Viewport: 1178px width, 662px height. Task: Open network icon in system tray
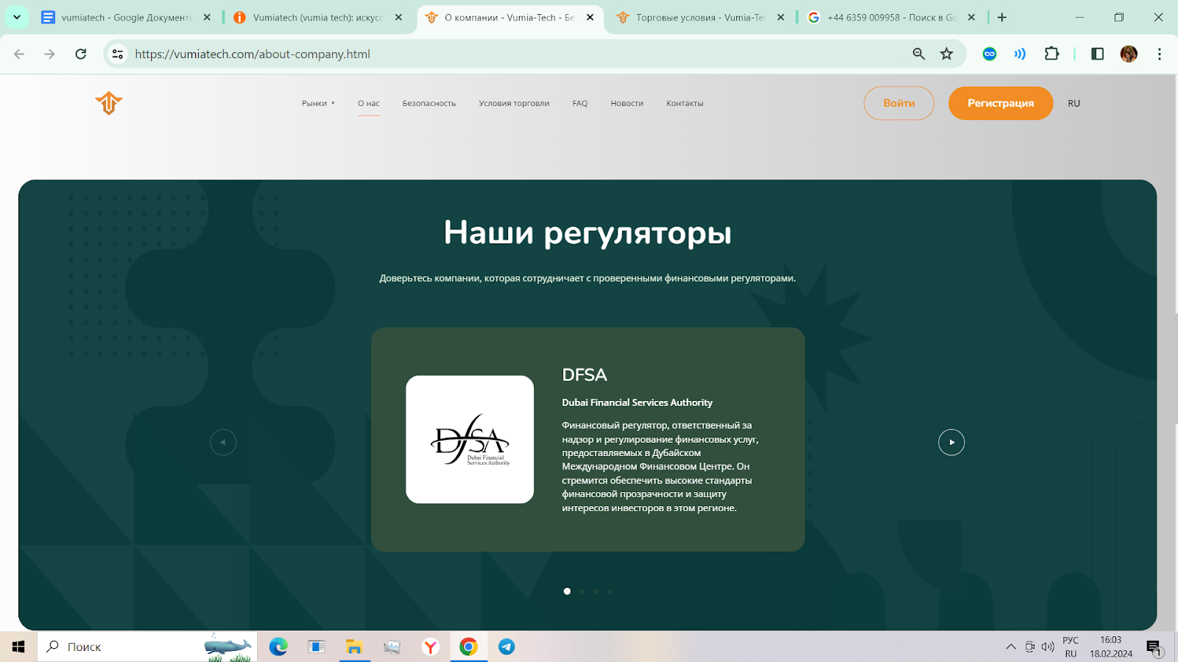1030,647
